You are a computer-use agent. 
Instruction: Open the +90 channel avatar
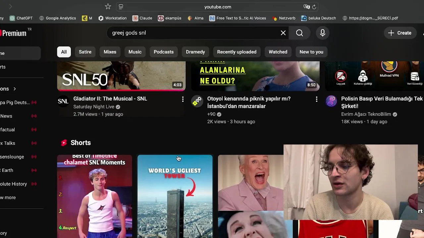point(197,101)
